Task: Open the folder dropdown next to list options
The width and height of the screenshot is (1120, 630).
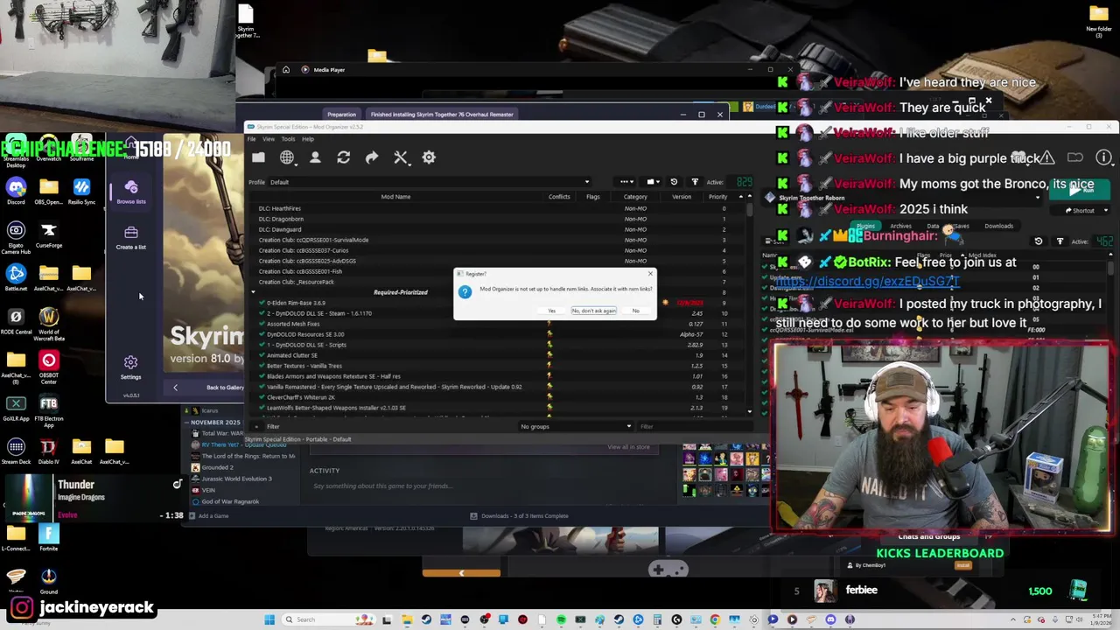Action: tap(652, 182)
